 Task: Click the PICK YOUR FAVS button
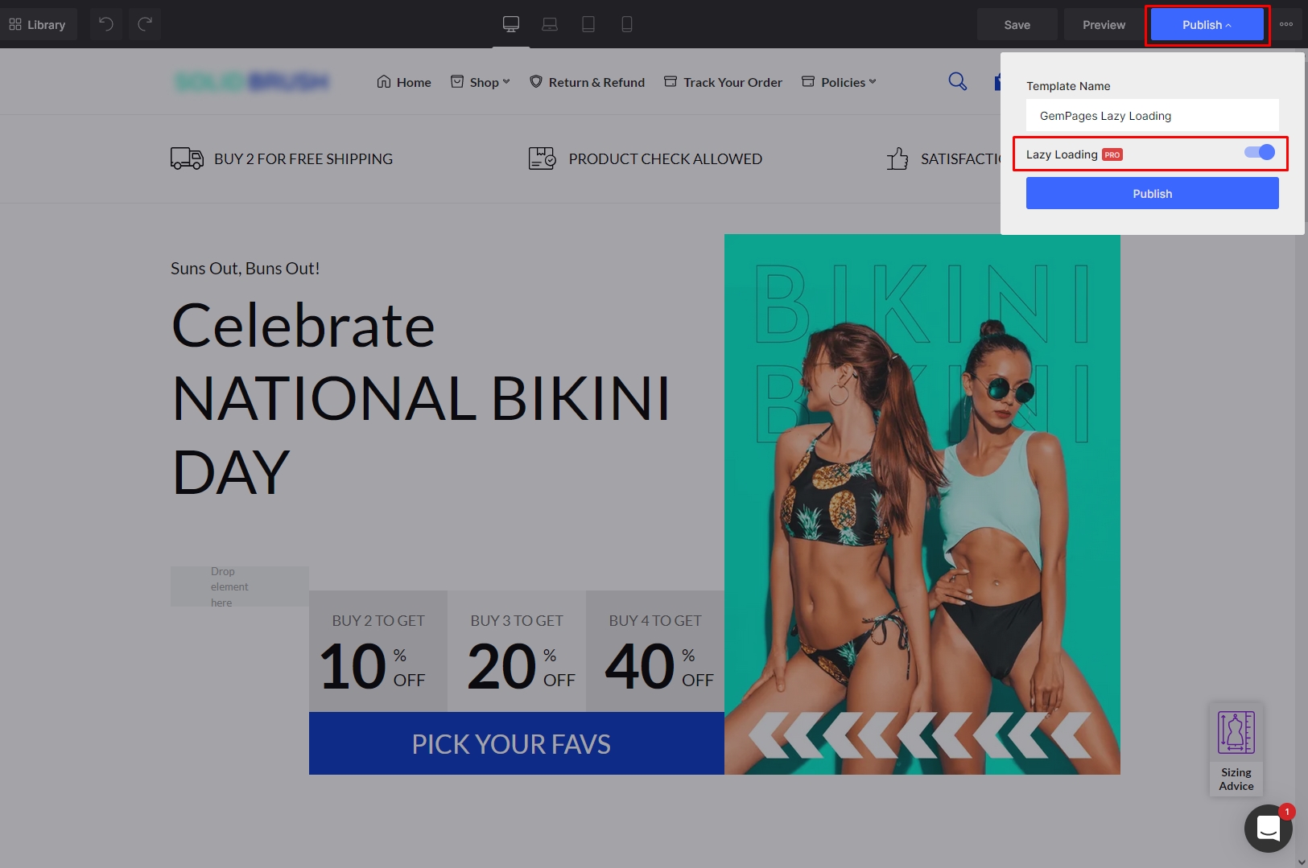[517, 743]
